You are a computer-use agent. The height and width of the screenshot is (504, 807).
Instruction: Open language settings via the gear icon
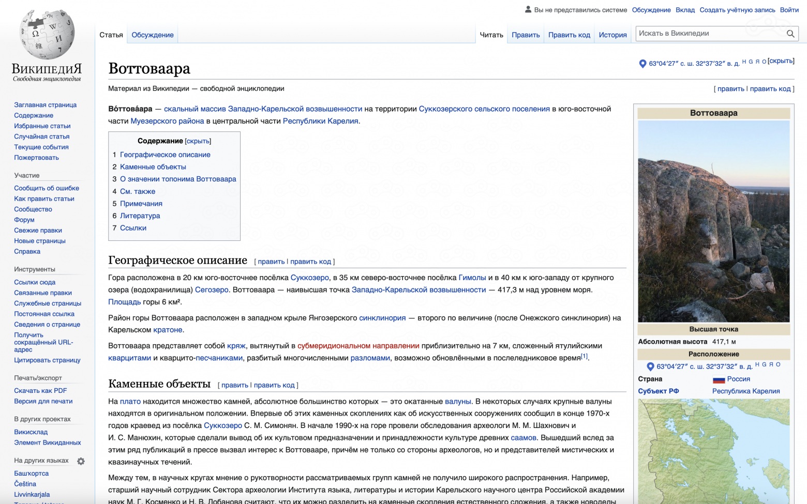pos(81,461)
